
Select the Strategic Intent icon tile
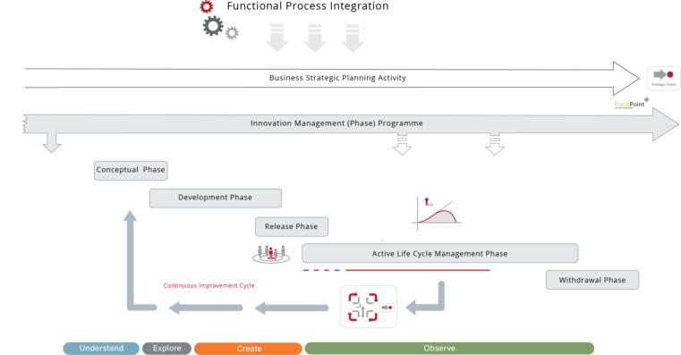(664, 78)
